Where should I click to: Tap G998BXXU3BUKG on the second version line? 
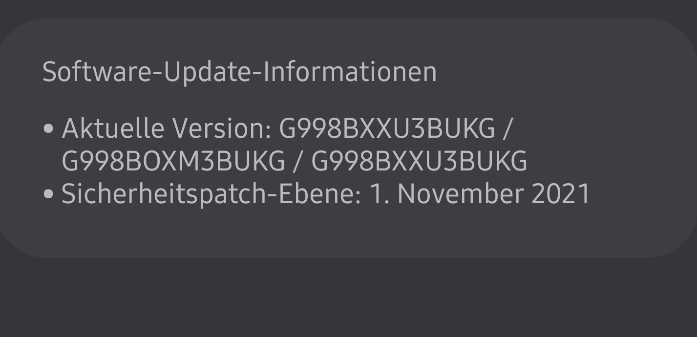click(419, 161)
